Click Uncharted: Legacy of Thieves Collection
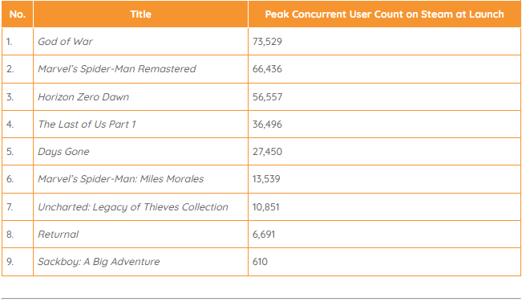 point(133,207)
